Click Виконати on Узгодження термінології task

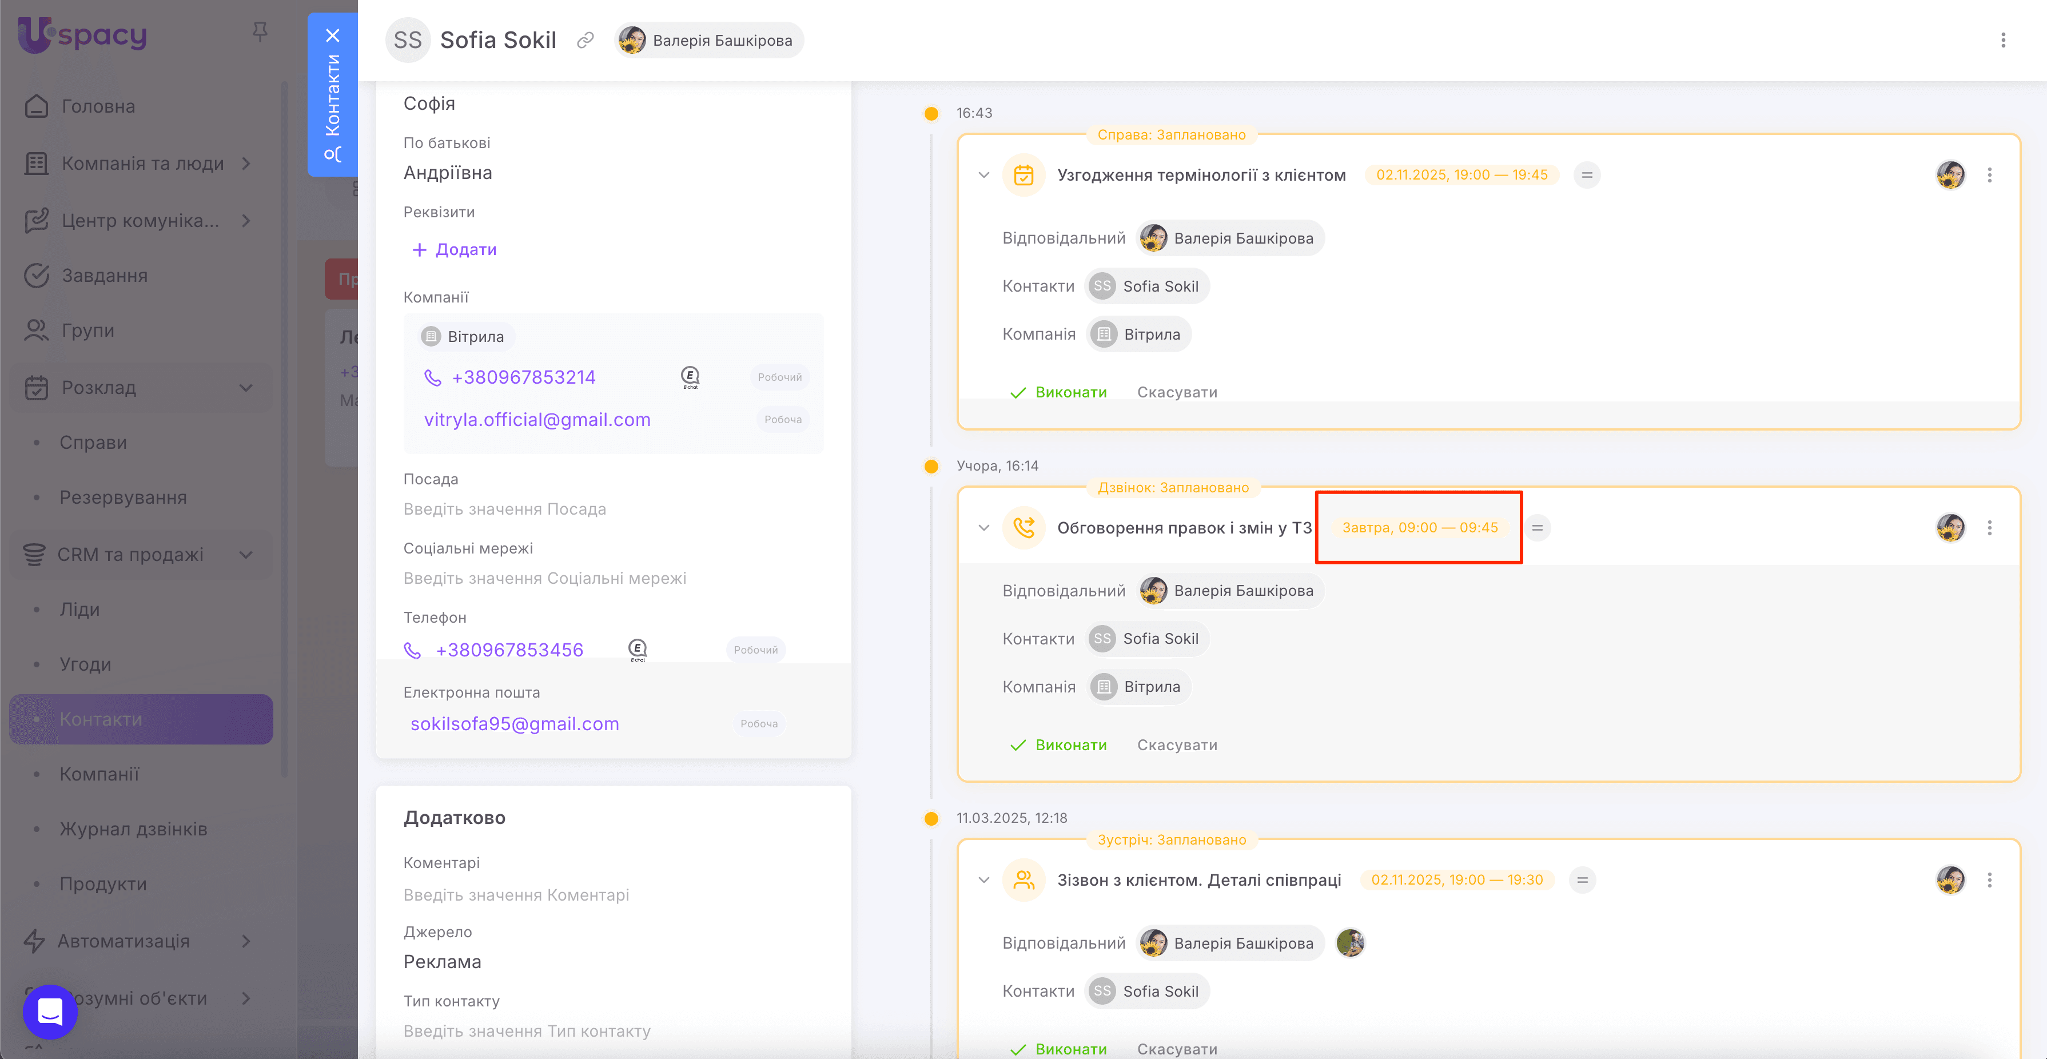[1058, 392]
